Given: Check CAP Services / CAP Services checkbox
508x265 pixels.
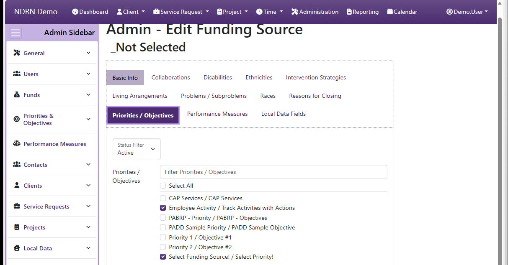Looking at the screenshot, I should (163, 198).
